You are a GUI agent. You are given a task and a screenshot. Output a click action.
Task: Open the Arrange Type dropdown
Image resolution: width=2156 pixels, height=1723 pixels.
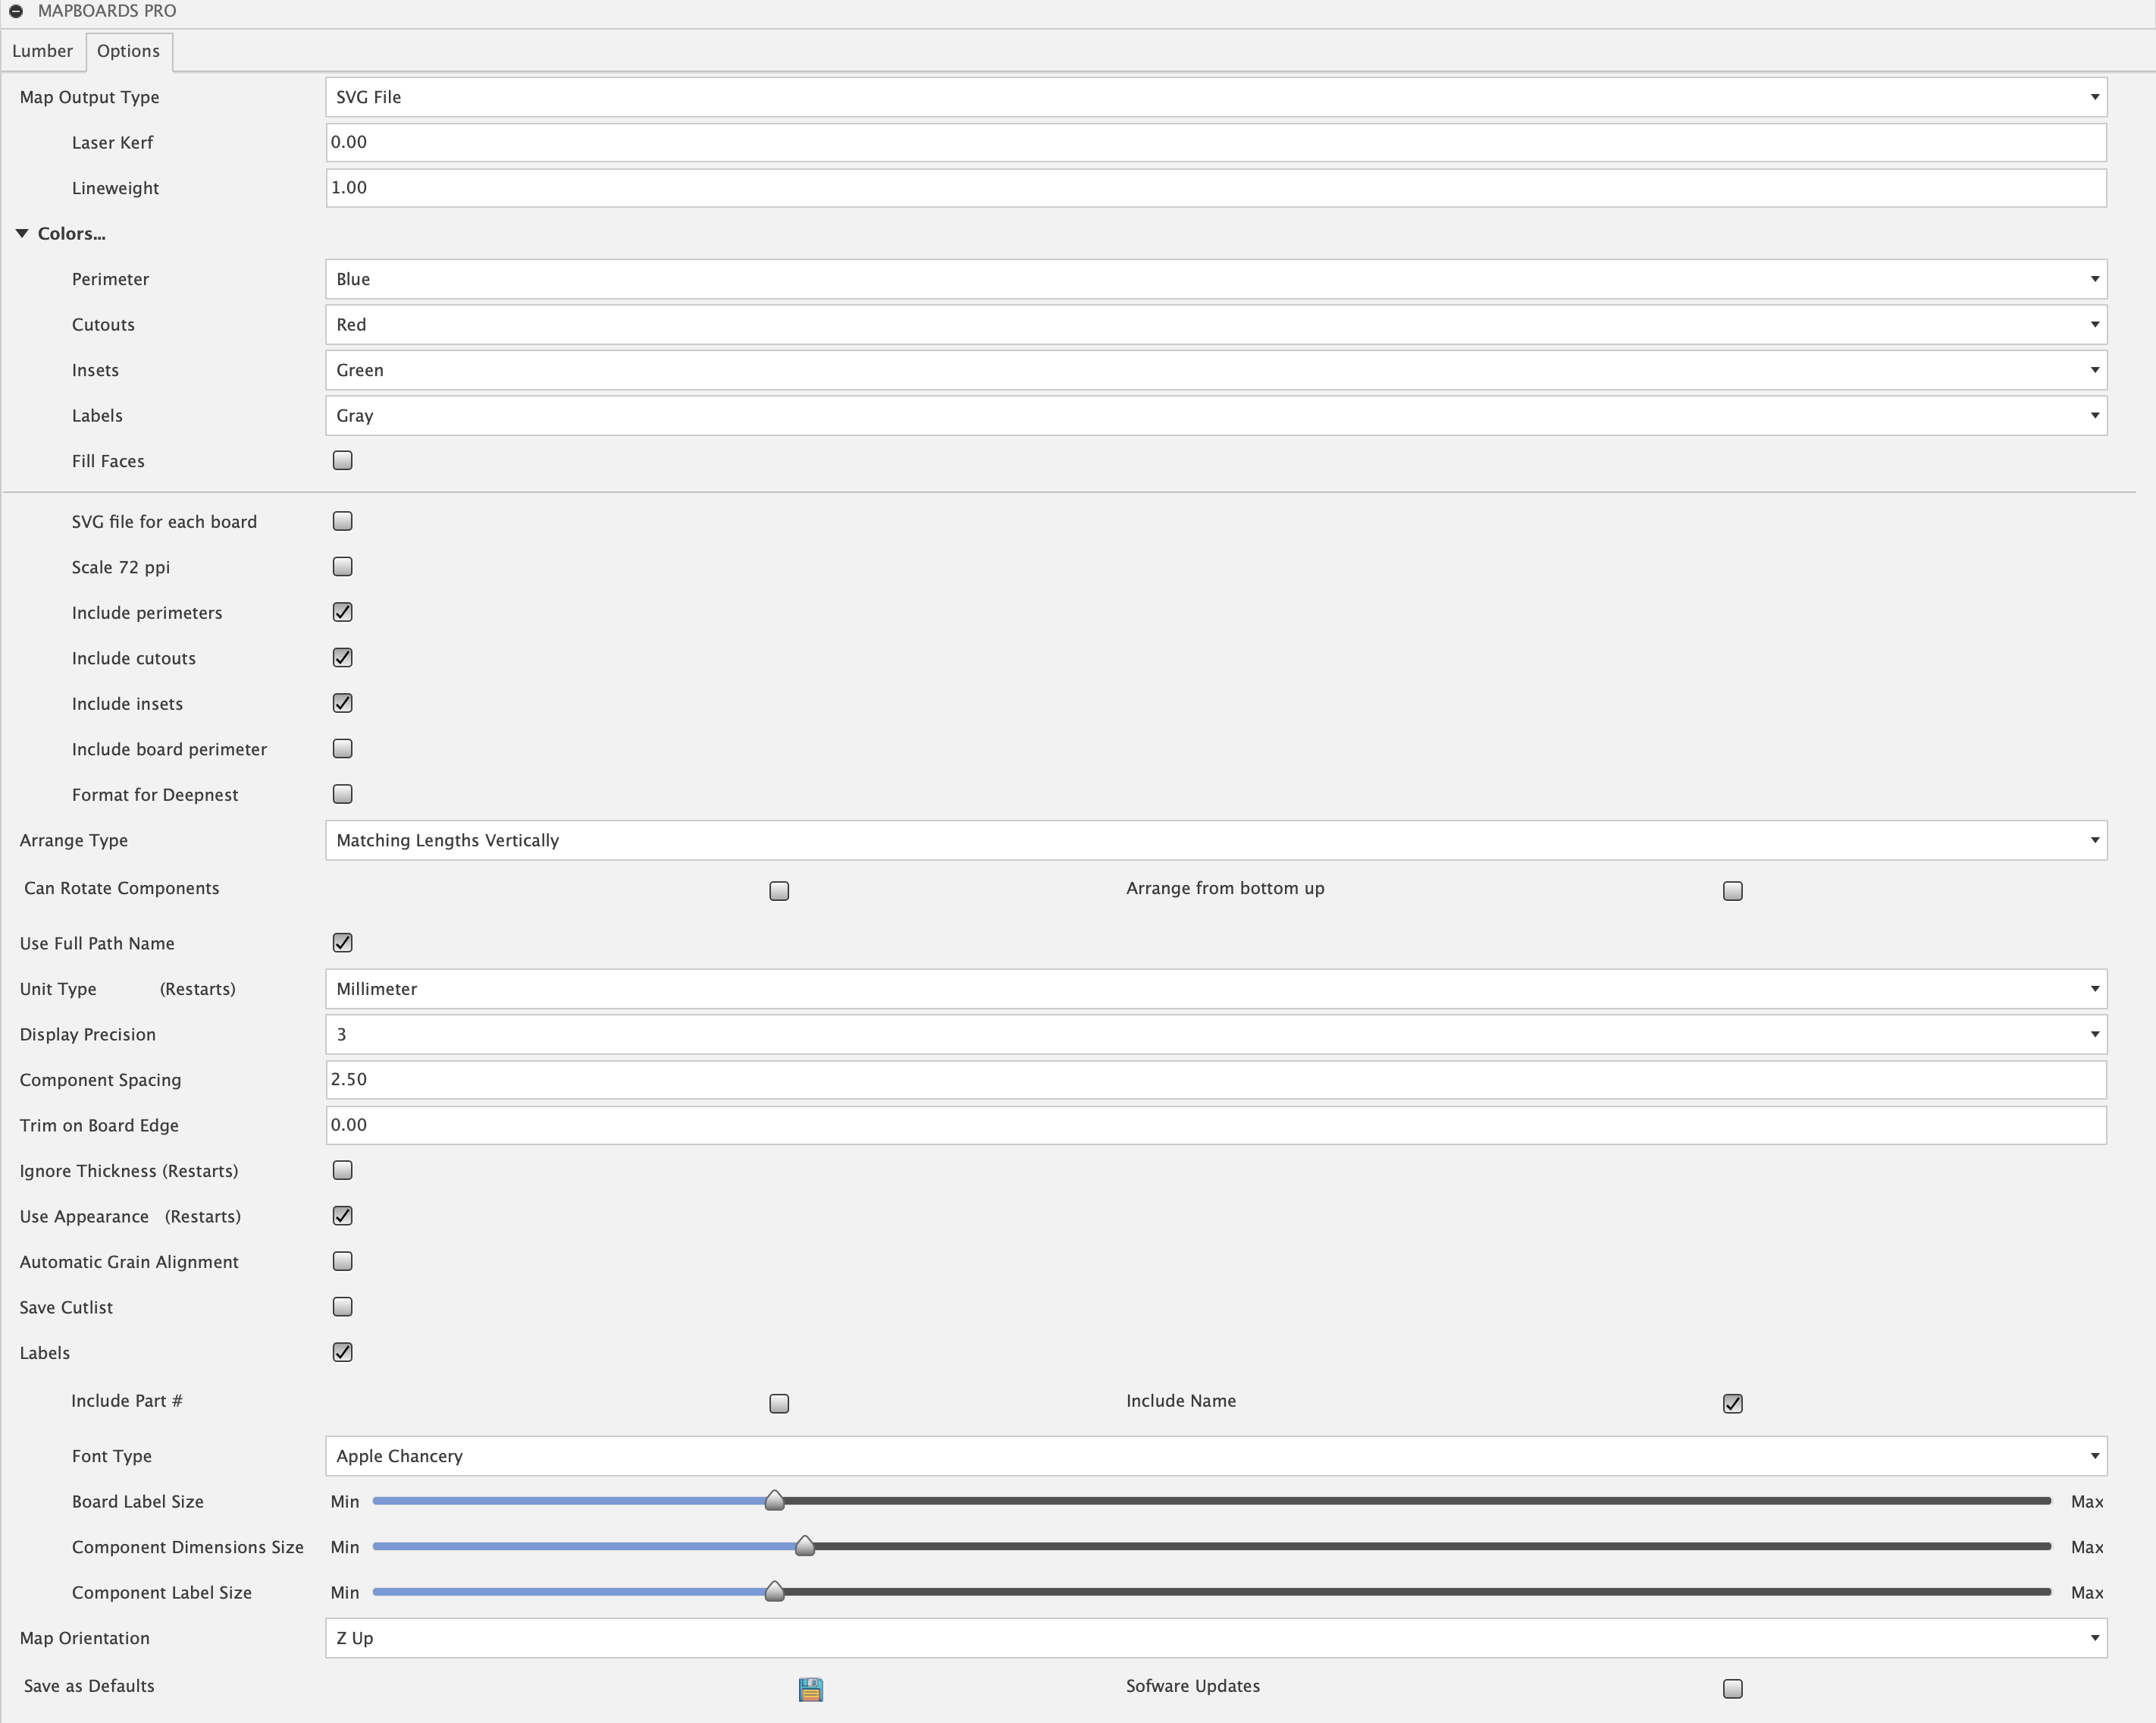tap(1215, 840)
